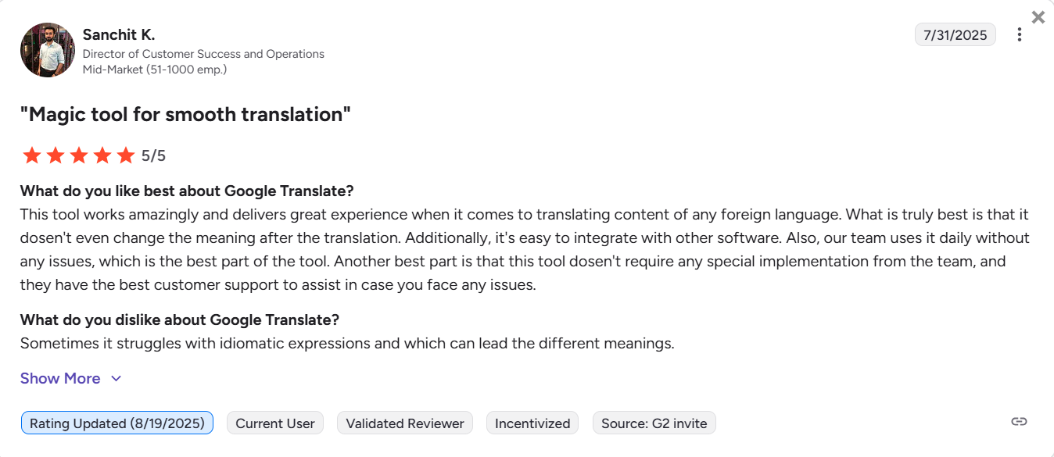Image resolution: width=1054 pixels, height=457 pixels.
Task: Click the review title Magic tool for smooth translation
Action: tap(185, 114)
